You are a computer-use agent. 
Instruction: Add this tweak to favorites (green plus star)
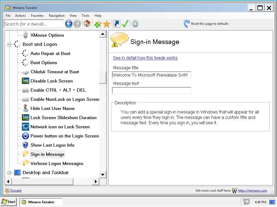(x=98, y=24)
